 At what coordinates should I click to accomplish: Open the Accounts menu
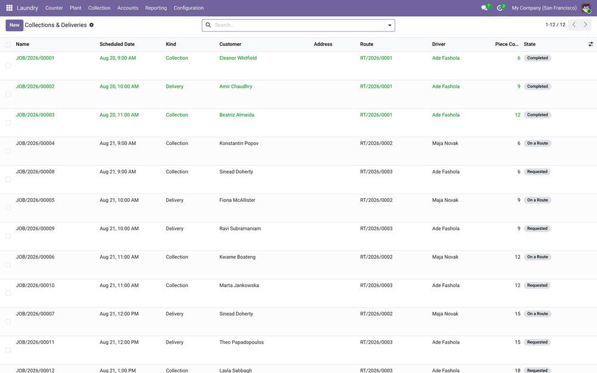128,8
